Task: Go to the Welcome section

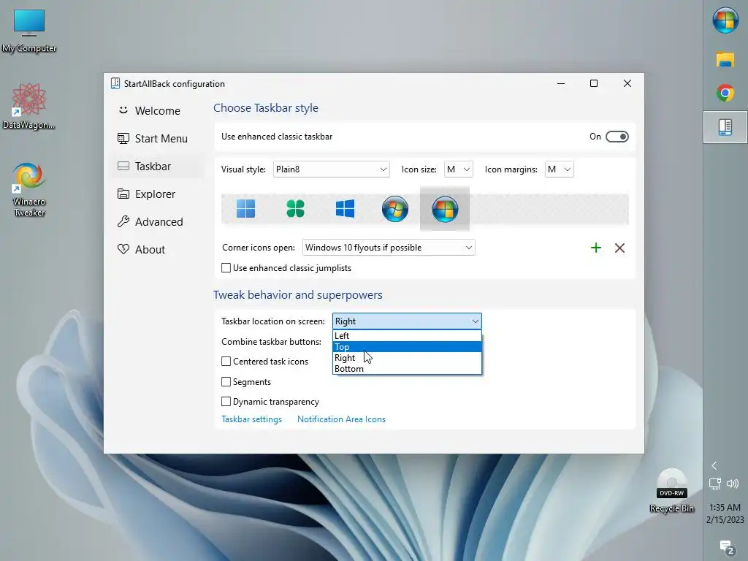Action: click(158, 111)
